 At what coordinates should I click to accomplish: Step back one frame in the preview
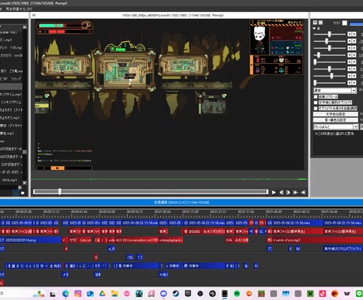point(282,193)
